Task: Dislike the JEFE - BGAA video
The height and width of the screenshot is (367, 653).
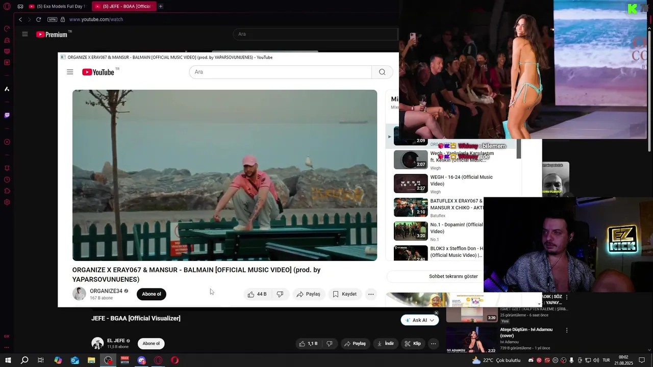Action: click(x=330, y=344)
